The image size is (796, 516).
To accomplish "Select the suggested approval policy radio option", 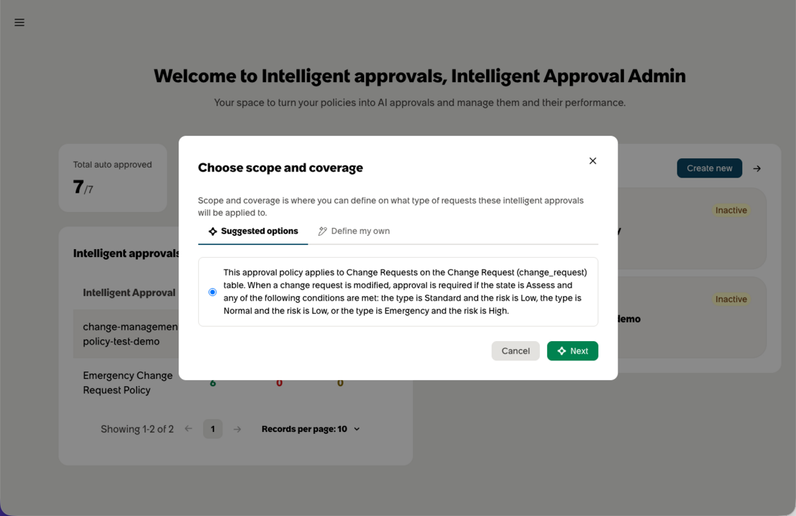I will point(212,292).
